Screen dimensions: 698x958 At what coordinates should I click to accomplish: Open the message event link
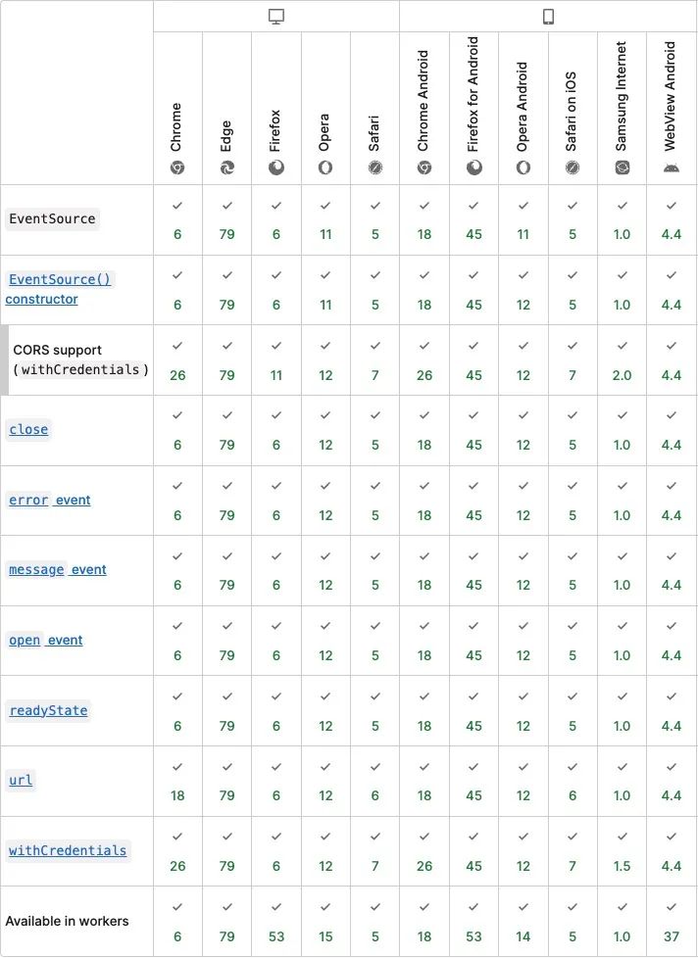[x=58, y=570]
